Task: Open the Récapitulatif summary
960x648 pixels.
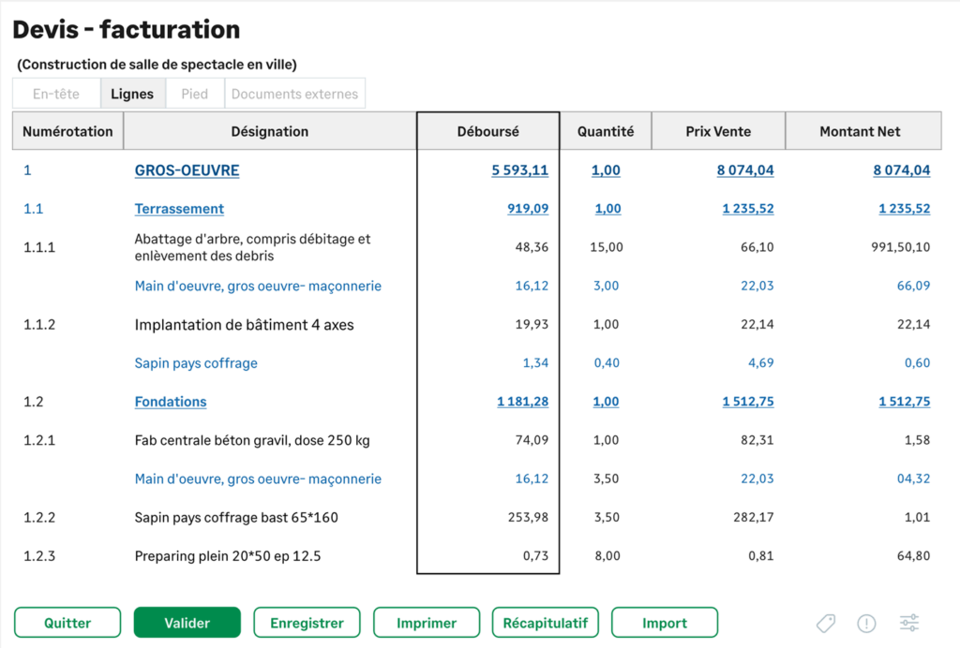Action: 546,623
